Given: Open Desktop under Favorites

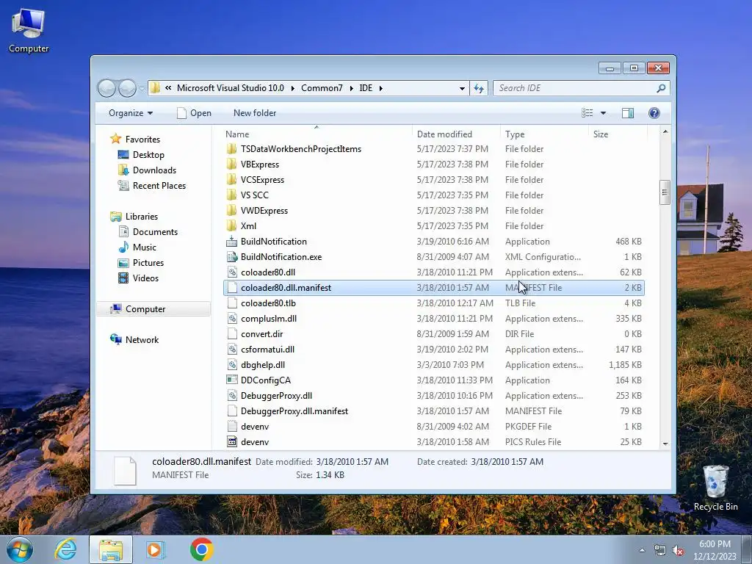Looking at the screenshot, I should (x=148, y=155).
